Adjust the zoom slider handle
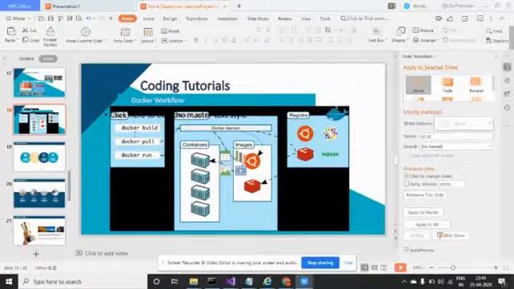The width and height of the screenshot is (514, 289). click(453, 267)
